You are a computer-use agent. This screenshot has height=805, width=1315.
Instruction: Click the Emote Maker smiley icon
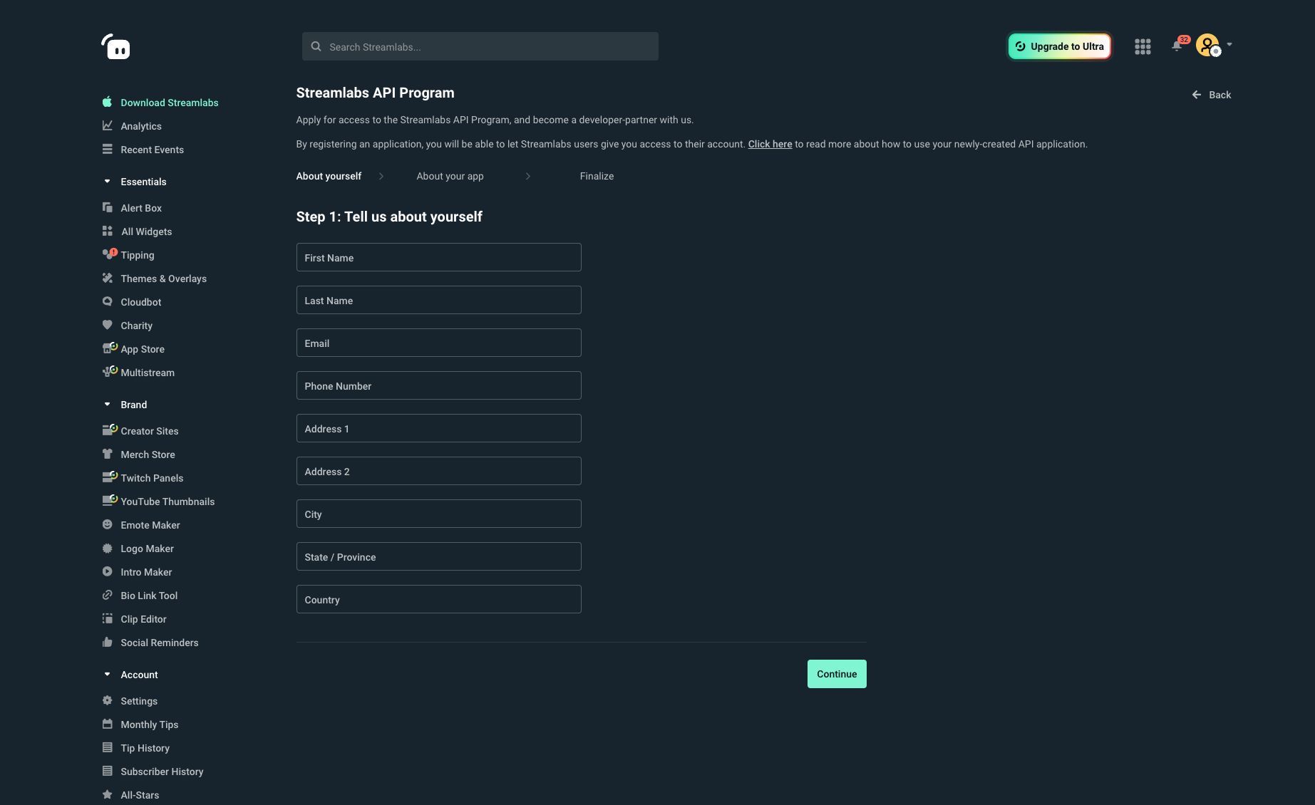point(107,524)
